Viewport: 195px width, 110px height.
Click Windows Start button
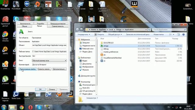[4, 107]
